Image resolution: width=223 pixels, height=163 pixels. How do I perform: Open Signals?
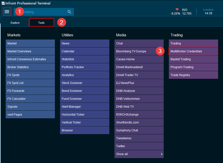pyautogui.click(x=30, y=107)
